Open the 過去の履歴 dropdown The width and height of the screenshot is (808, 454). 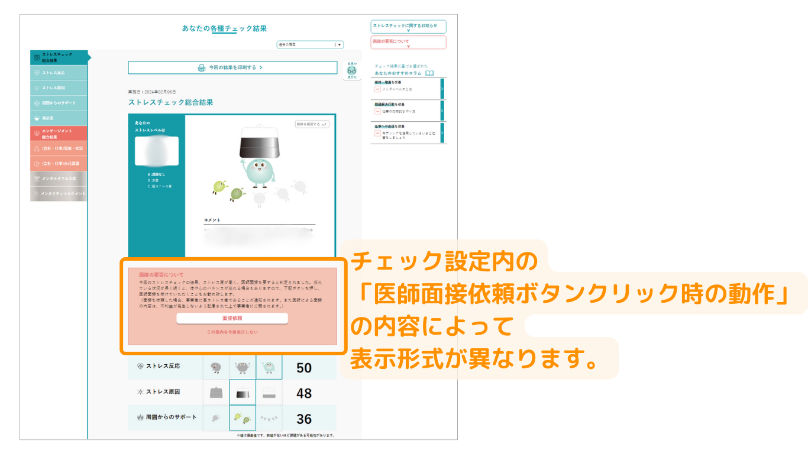[310, 44]
